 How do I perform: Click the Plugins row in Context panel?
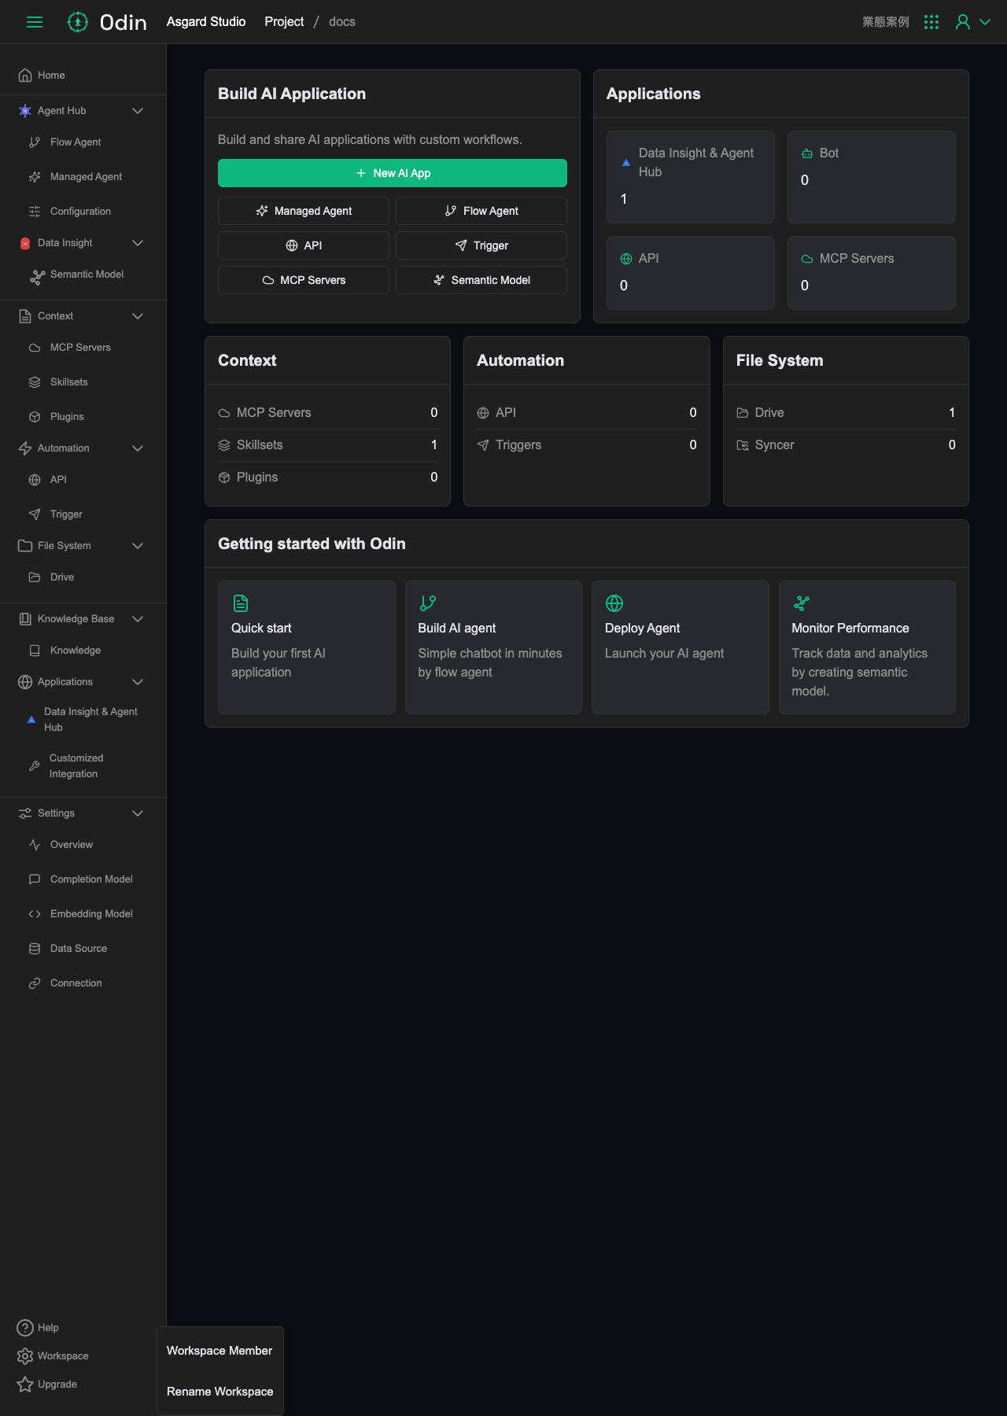328,478
